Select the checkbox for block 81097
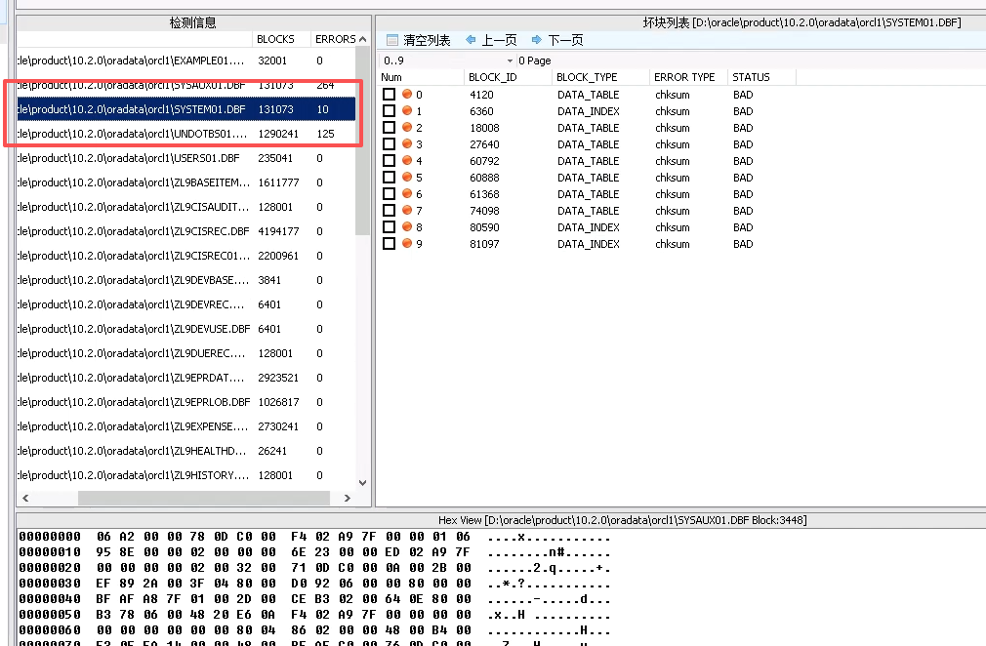This screenshot has height=646, width=986. (x=390, y=243)
